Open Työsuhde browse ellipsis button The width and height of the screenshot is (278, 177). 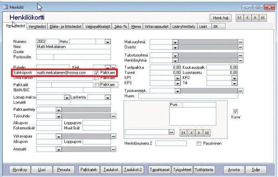pos(113,116)
